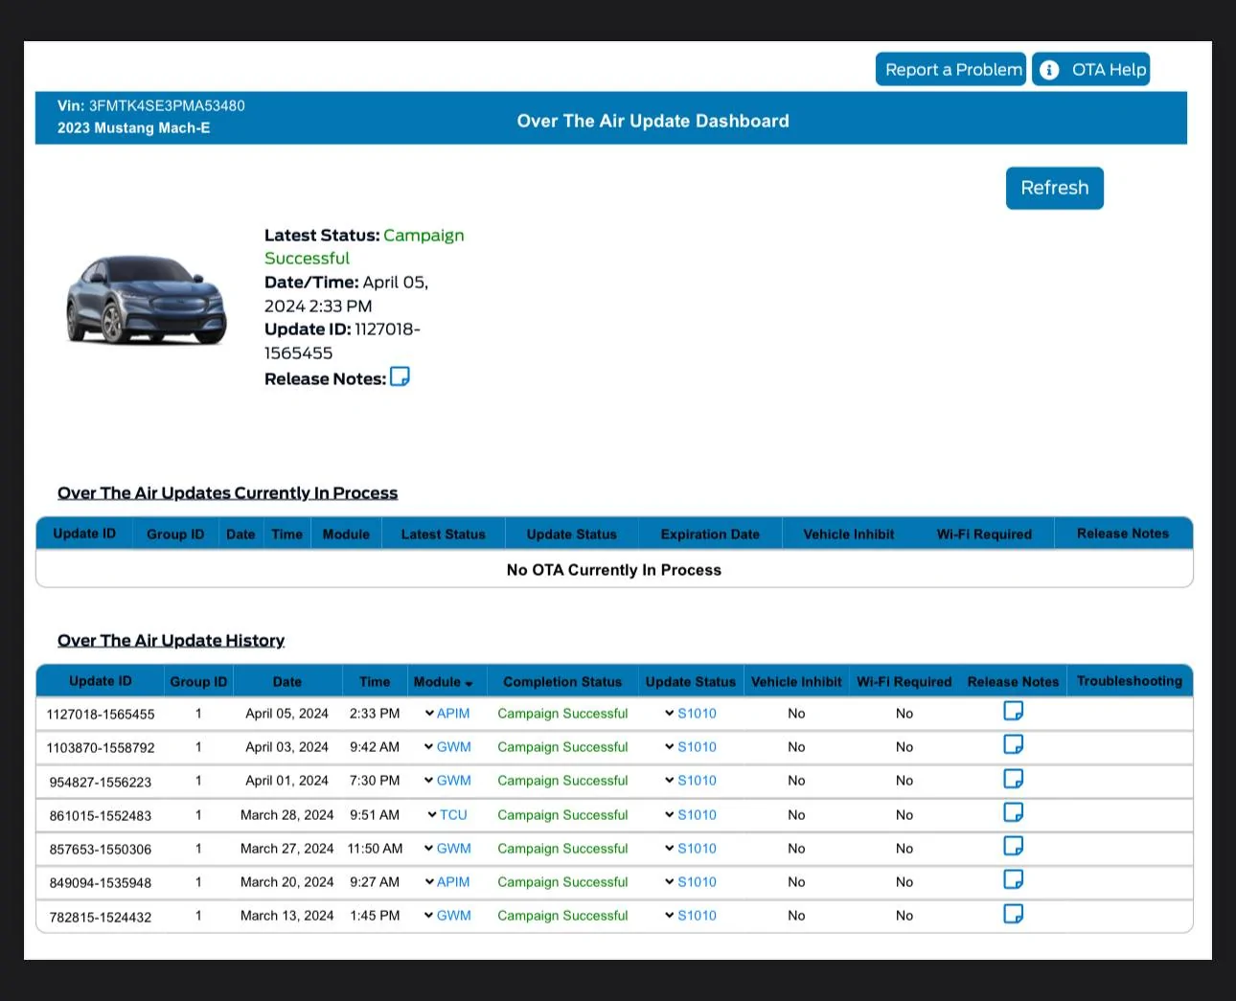Open release notes icon for latest status
The height and width of the screenshot is (1001, 1236).
(x=400, y=376)
